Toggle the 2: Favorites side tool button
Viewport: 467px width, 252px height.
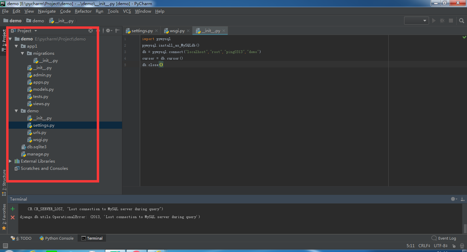coord(4,217)
